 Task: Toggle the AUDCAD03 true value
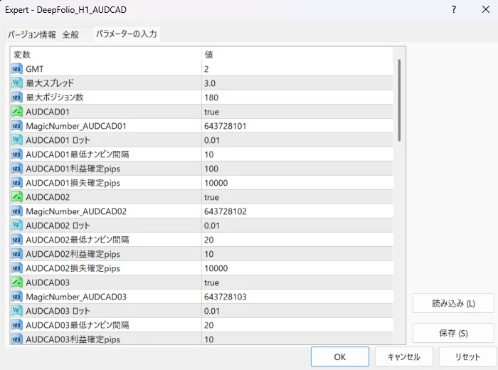211,282
